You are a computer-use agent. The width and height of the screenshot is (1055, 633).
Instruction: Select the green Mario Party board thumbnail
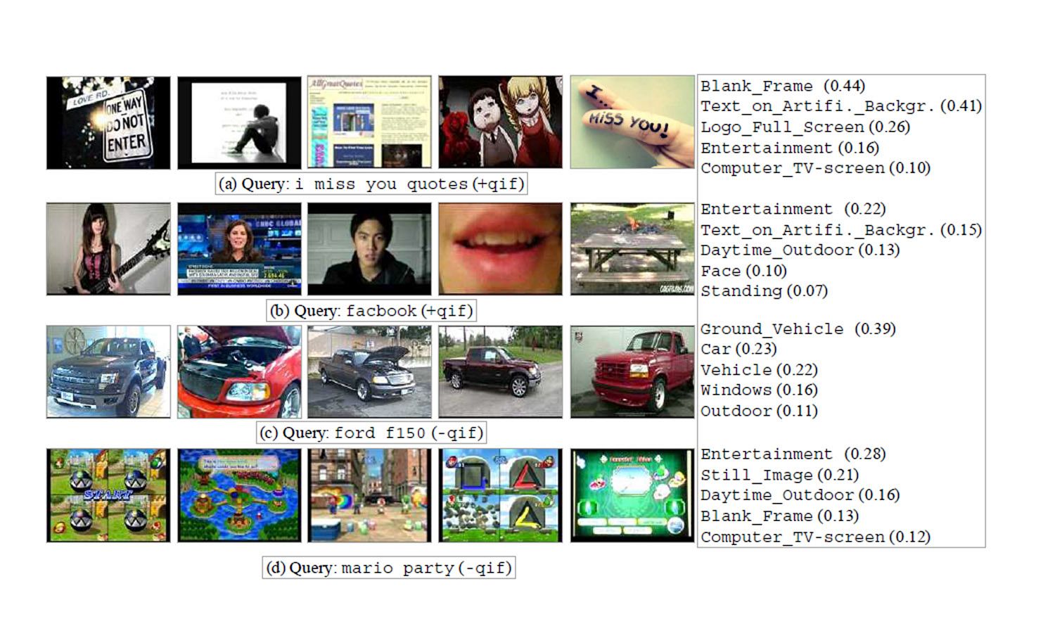tap(632, 496)
